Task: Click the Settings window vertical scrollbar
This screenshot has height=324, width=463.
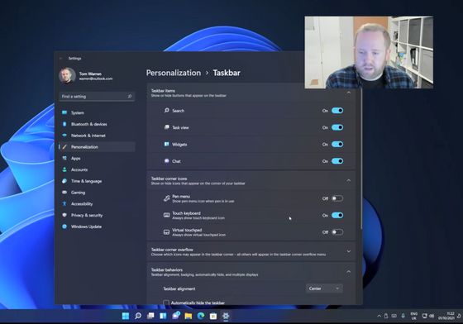Action: (361, 159)
